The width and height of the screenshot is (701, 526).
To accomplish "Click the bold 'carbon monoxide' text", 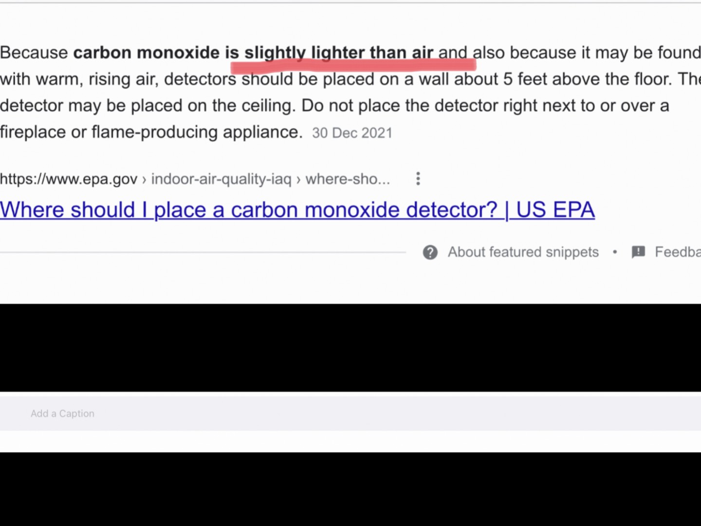I will click(x=146, y=53).
